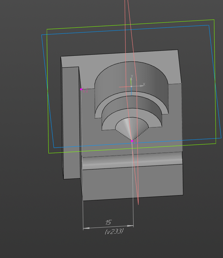Viewport: 223px width, 258px height.
Task: Click the right arrowhead of the dimension line
Action: (x=131, y=226)
